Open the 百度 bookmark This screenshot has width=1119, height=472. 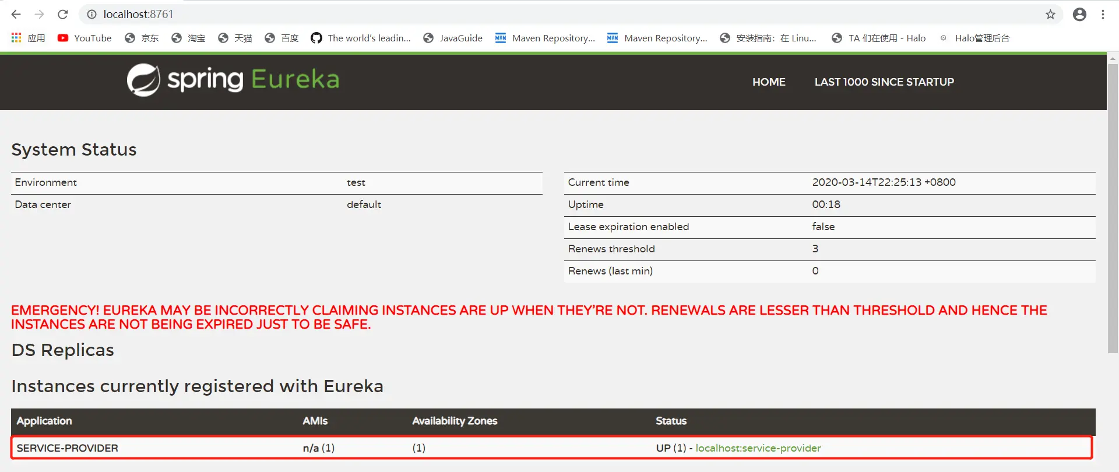[x=281, y=38]
